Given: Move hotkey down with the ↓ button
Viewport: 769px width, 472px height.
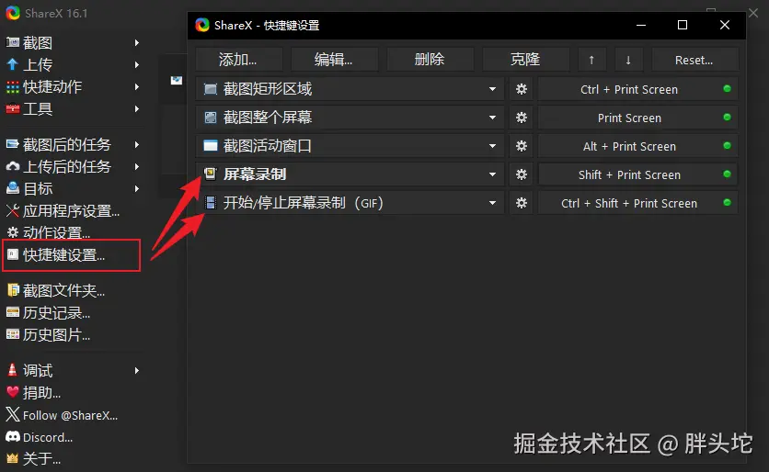Looking at the screenshot, I should point(628,60).
